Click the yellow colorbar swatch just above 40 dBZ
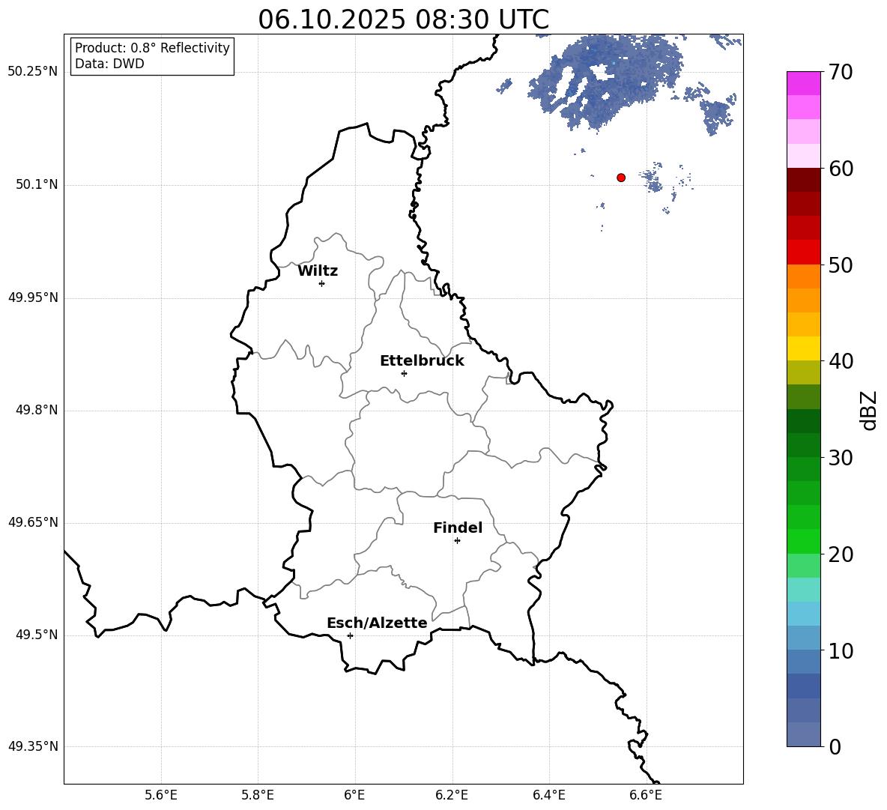 [804, 348]
